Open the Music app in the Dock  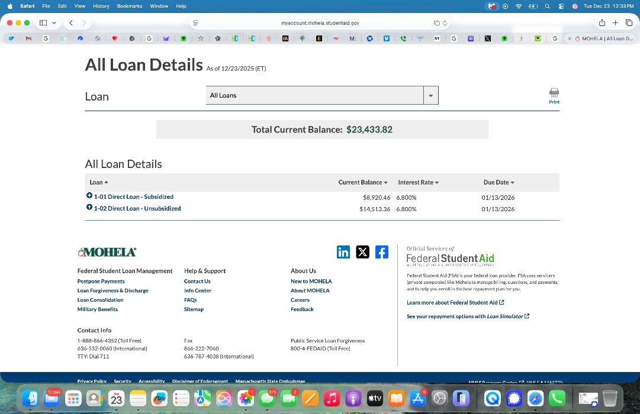point(332,399)
